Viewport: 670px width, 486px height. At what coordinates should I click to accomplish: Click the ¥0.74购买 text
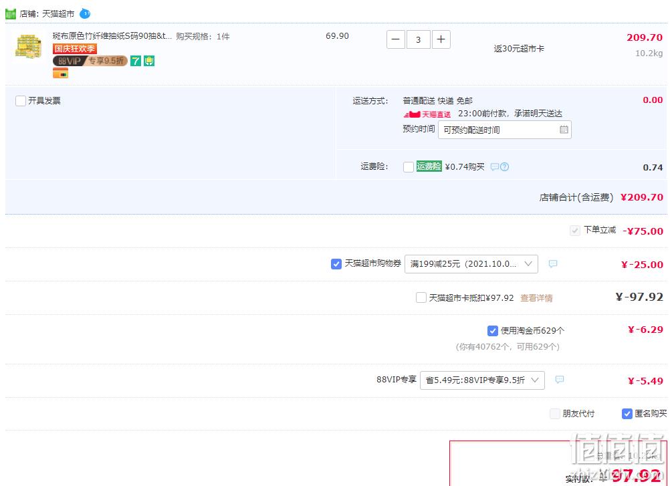tap(465, 166)
